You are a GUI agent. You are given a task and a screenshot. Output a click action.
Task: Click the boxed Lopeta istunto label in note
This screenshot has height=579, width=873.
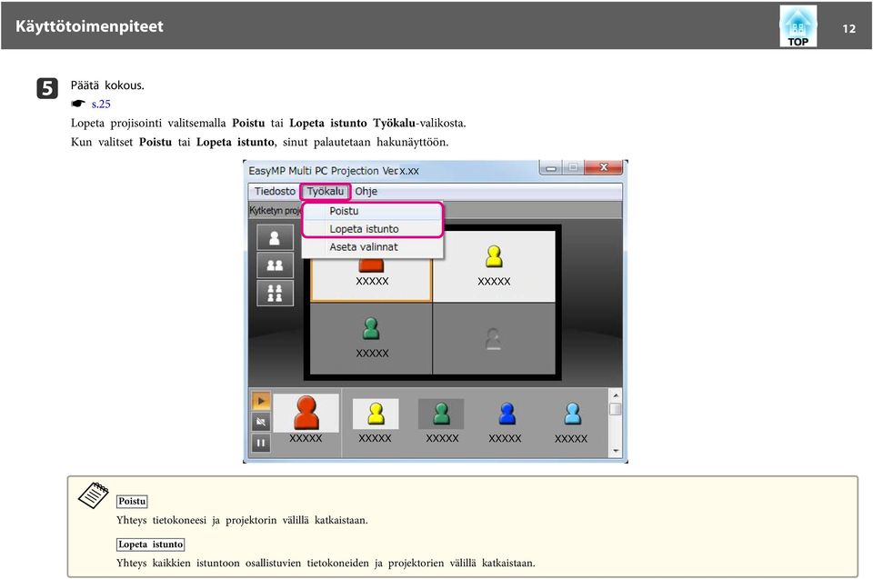pyautogui.click(x=150, y=544)
